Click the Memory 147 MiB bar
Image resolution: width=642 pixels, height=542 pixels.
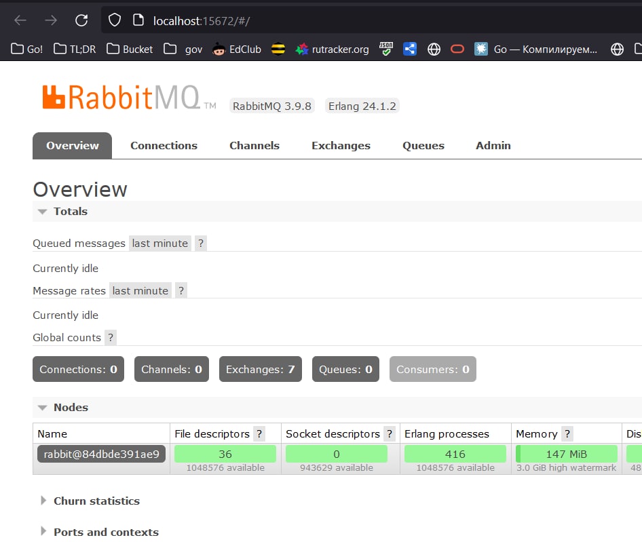click(567, 454)
